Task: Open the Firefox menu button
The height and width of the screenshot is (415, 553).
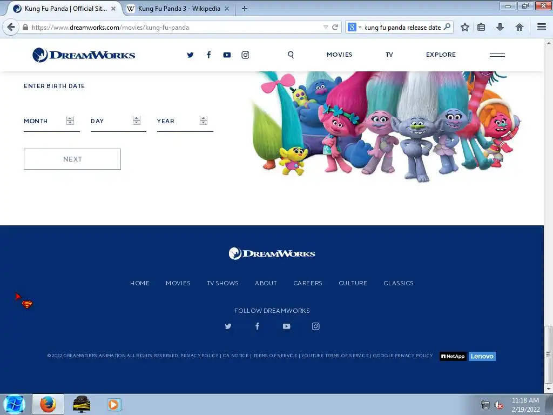Action: click(x=541, y=27)
